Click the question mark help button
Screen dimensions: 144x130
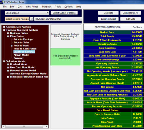click(32, 19)
